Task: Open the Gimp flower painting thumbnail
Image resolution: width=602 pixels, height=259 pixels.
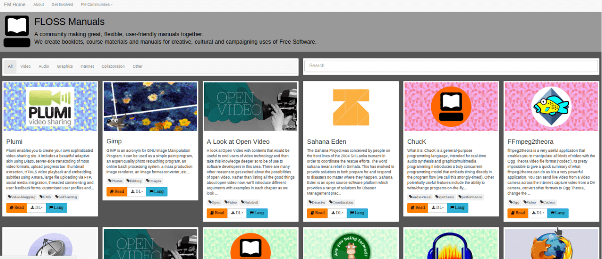Action: [150, 107]
